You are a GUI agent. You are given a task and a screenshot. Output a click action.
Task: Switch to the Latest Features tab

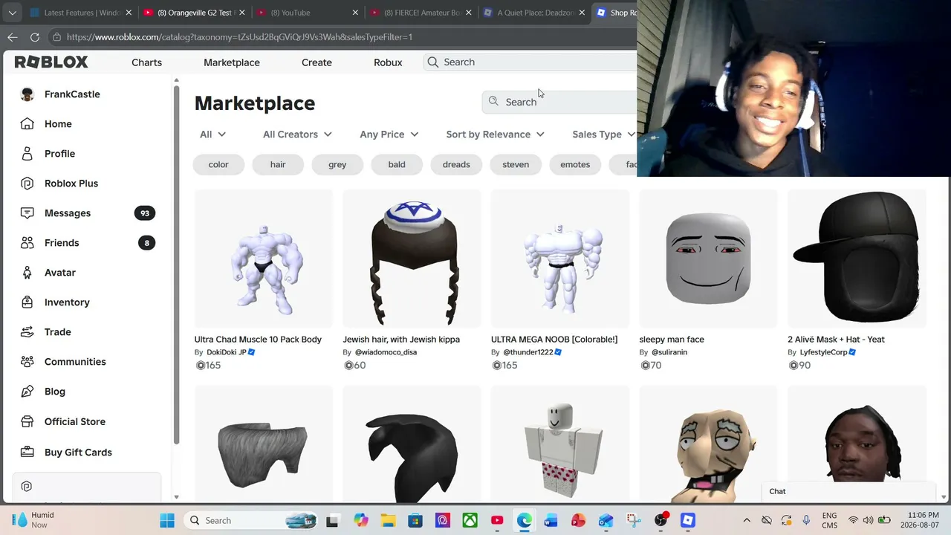coord(78,13)
